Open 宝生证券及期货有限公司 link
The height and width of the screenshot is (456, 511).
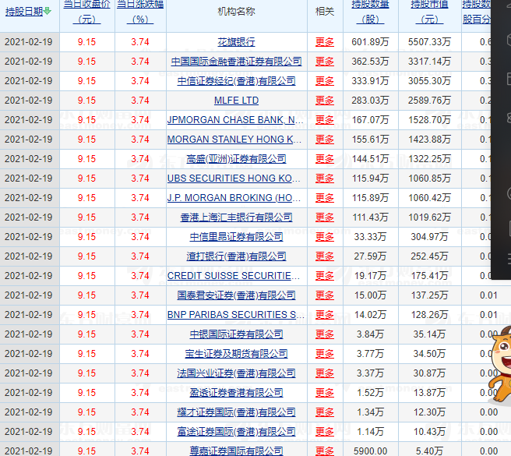tap(236, 354)
